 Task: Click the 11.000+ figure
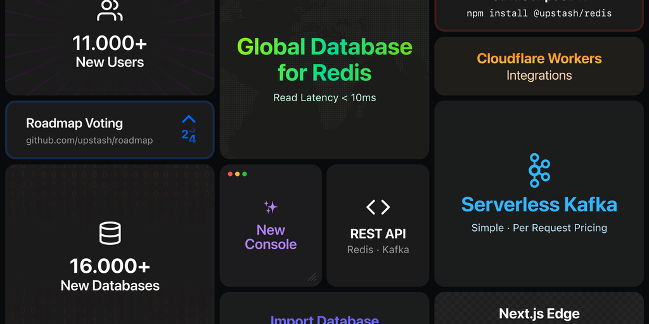(110, 43)
